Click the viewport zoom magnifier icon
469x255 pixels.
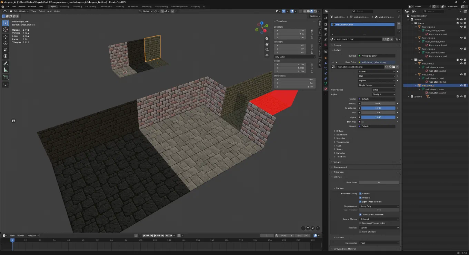pyautogui.click(x=267, y=39)
